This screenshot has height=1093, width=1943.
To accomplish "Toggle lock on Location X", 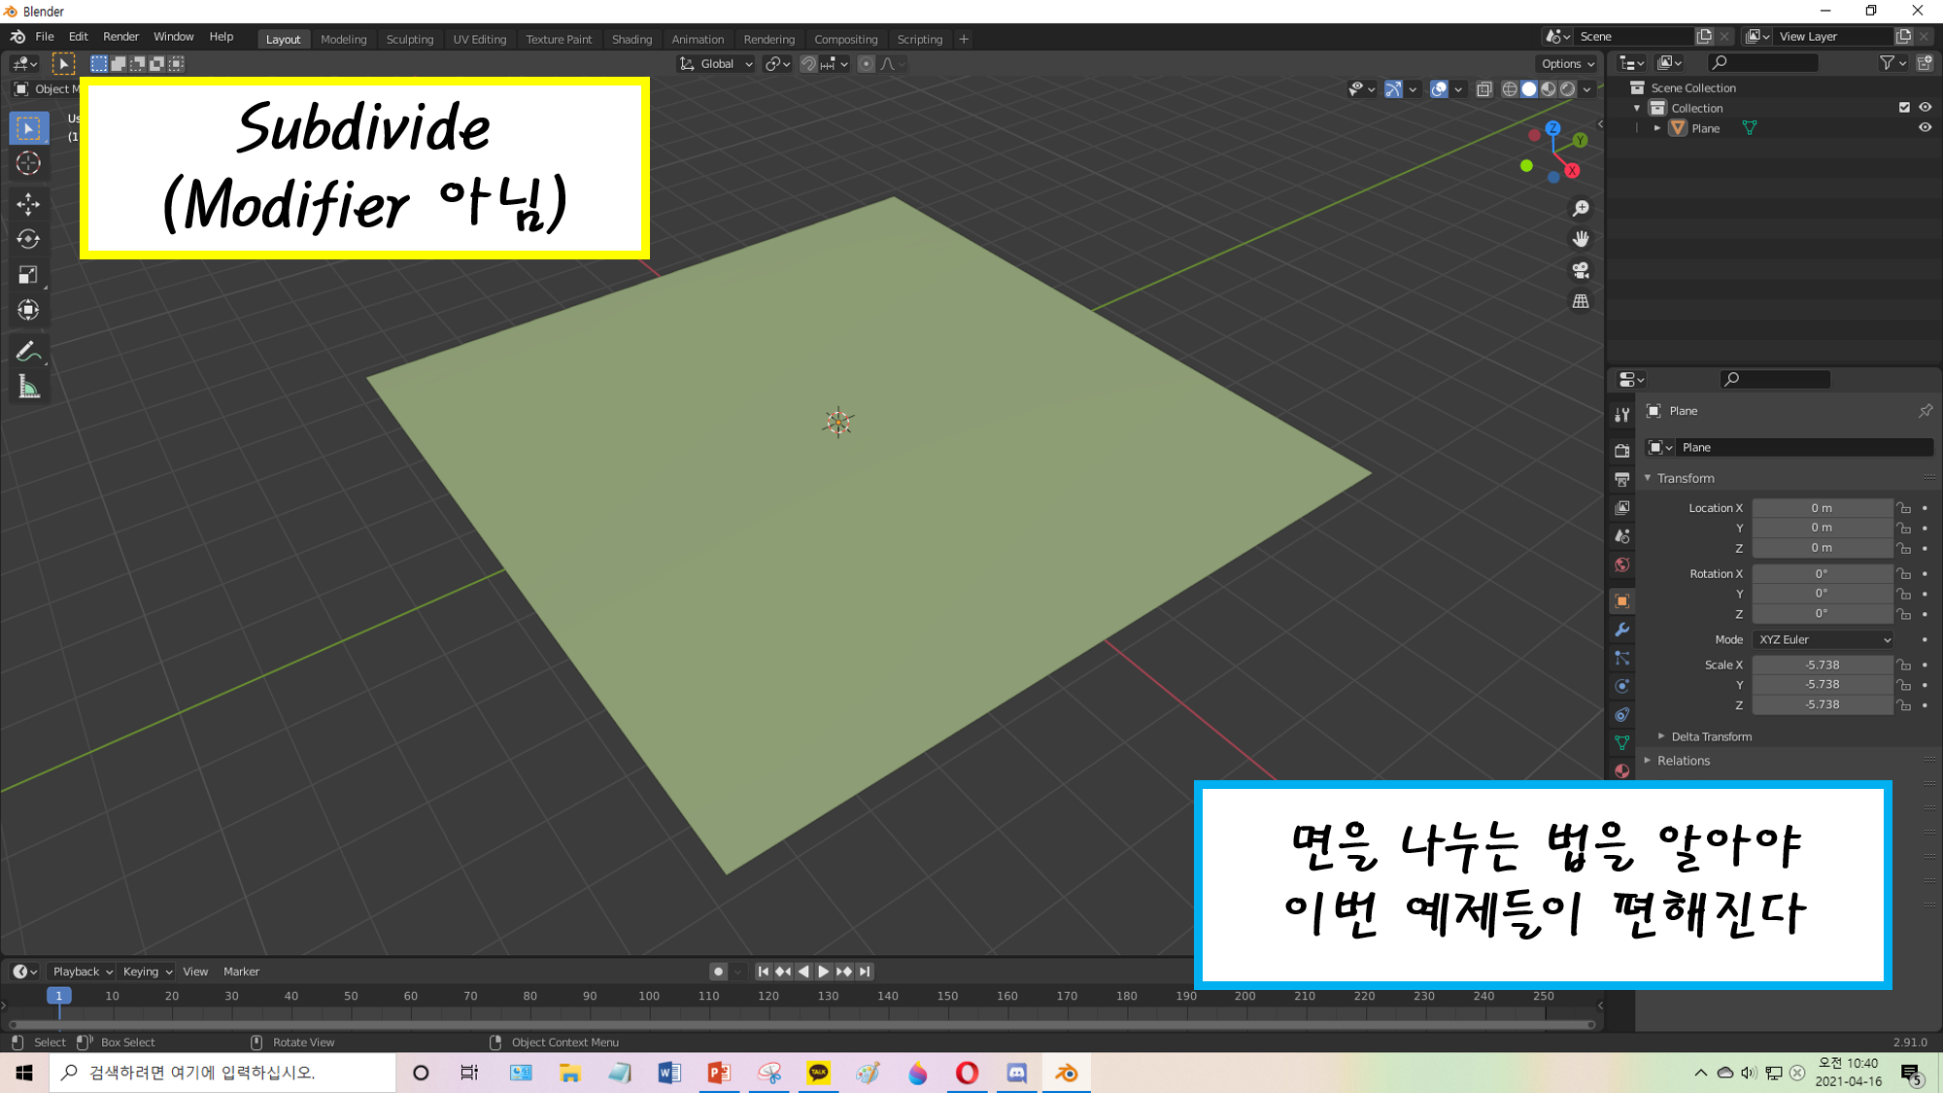I will [1904, 508].
